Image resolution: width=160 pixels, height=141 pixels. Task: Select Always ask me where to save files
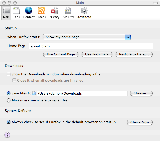(x=9, y=100)
